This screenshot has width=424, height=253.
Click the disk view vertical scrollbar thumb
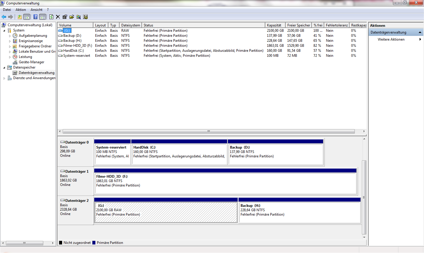364,197
